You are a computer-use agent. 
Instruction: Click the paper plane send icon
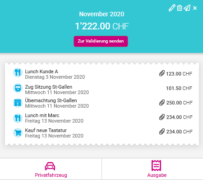(187, 8)
